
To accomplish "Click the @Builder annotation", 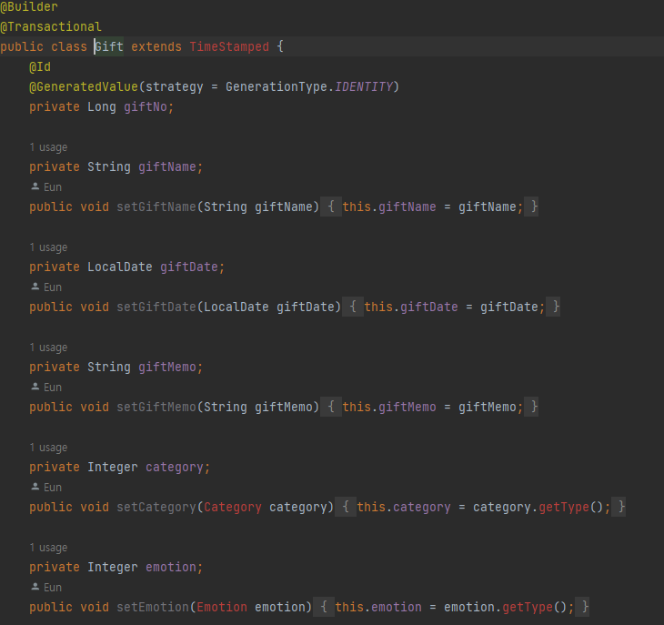I will (x=29, y=6).
